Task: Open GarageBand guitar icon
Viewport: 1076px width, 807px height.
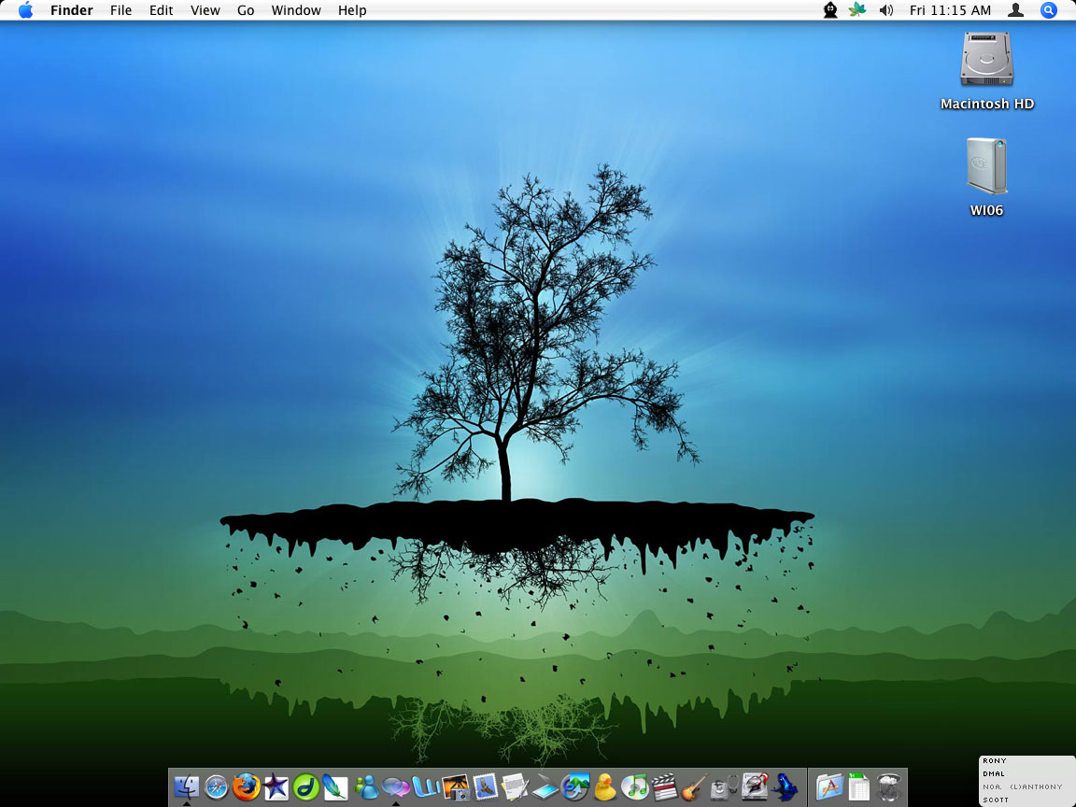Action: pyautogui.click(x=695, y=786)
